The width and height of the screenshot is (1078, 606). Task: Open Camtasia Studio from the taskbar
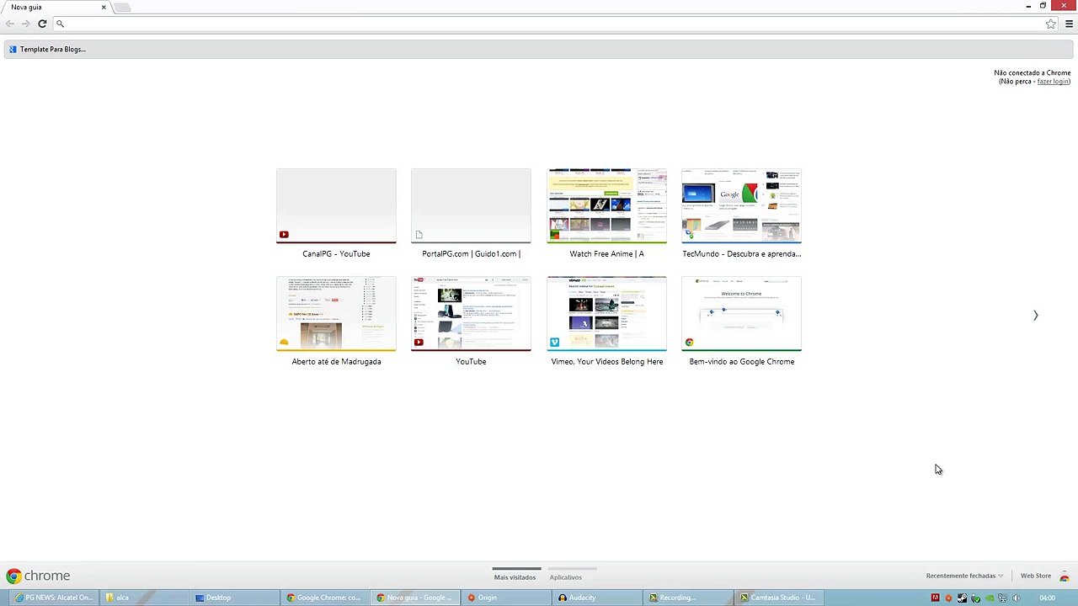[x=778, y=598]
